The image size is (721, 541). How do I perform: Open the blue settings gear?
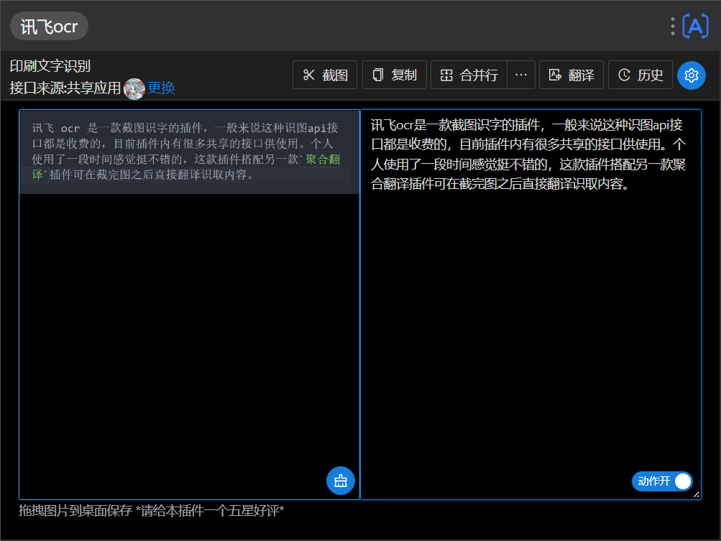point(691,75)
